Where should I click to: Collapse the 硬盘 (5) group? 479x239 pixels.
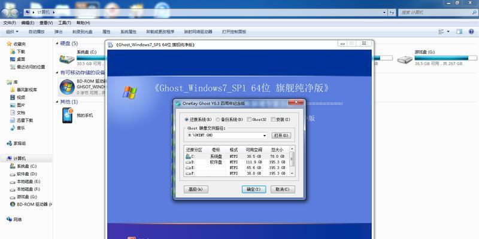pyautogui.click(x=57, y=44)
